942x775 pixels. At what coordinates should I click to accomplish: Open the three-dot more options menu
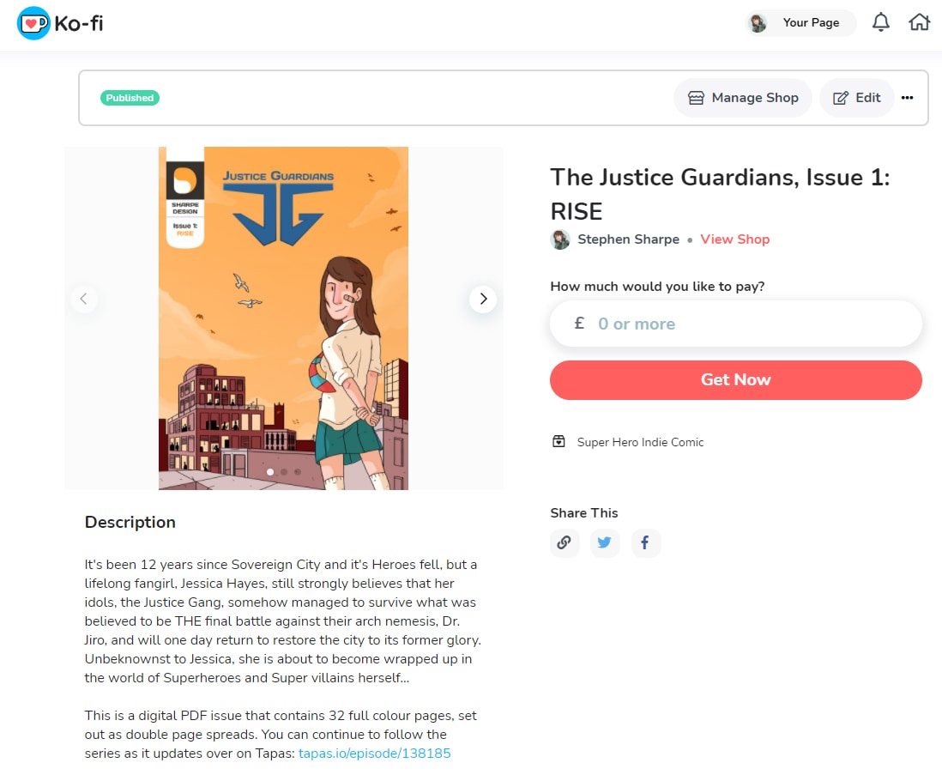click(907, 97)
